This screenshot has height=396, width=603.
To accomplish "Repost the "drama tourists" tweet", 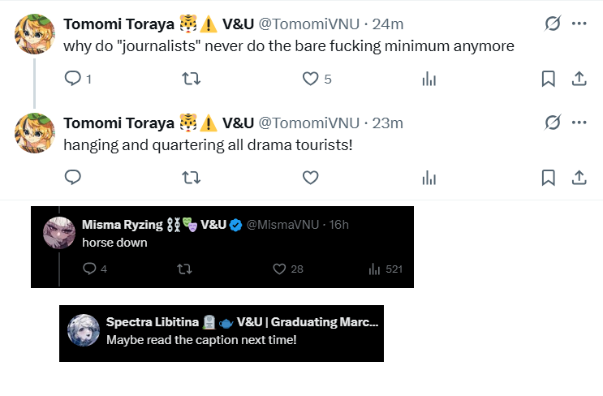I will tap(191, 177).
